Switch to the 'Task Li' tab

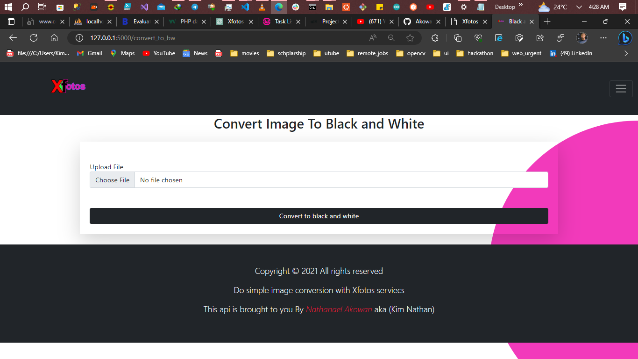tap(281, 22)
